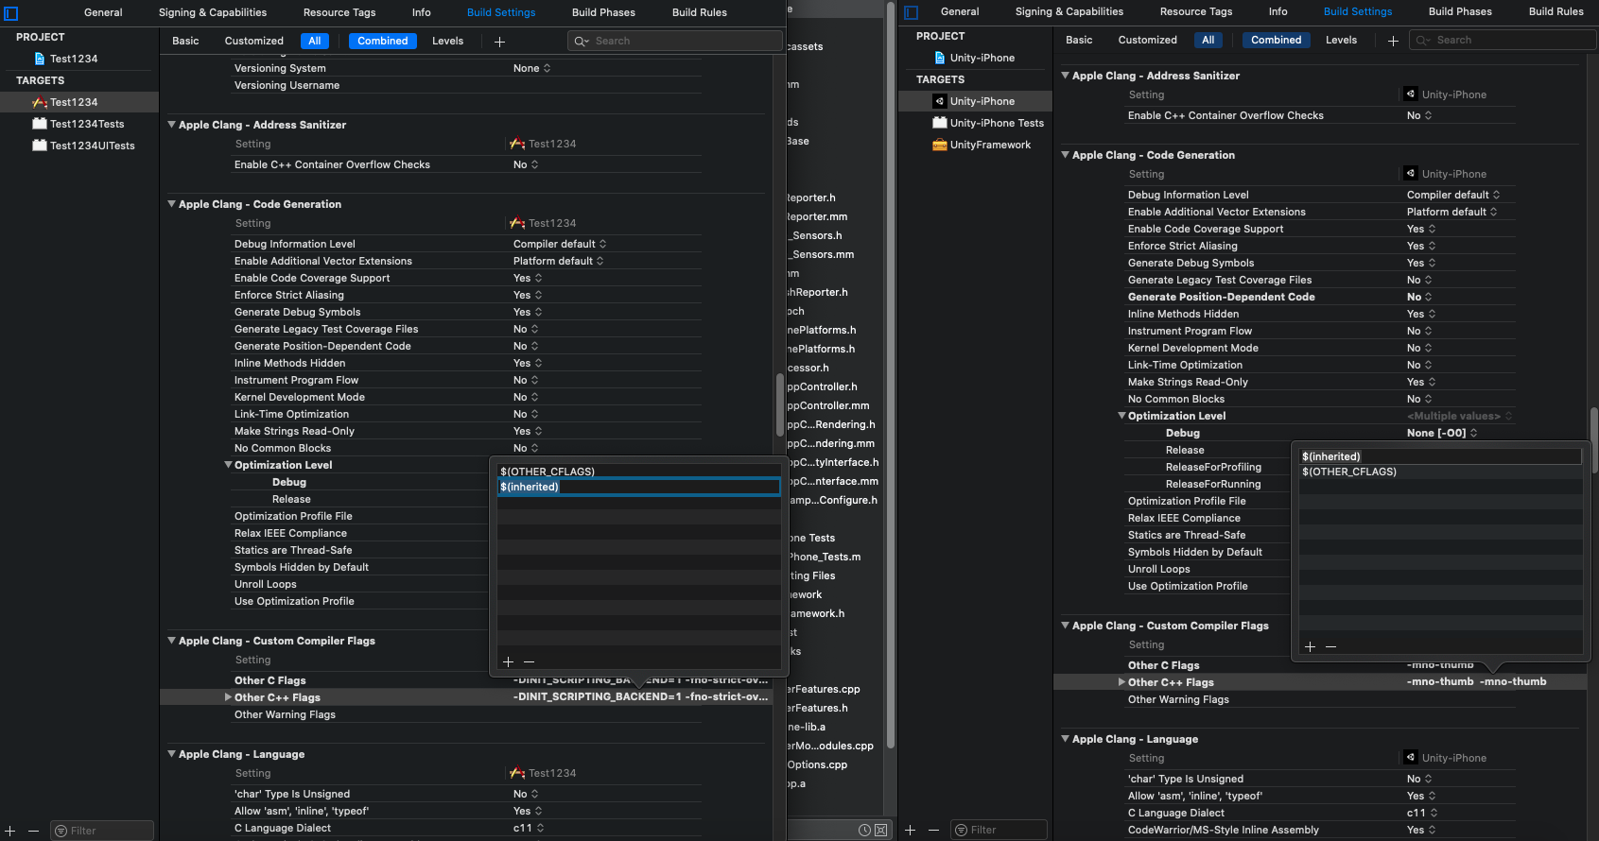1599x841 pixels.
Task: Remove a target in left window's list
Action: pyautogui.click(x=33, y=831)
